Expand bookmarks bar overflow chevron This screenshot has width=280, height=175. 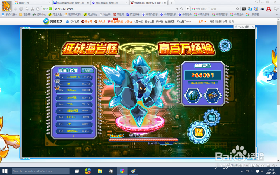pyautogui.click(x=277, y=15)
